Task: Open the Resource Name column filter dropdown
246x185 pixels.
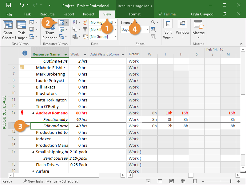Action: [x=65, y=55]
